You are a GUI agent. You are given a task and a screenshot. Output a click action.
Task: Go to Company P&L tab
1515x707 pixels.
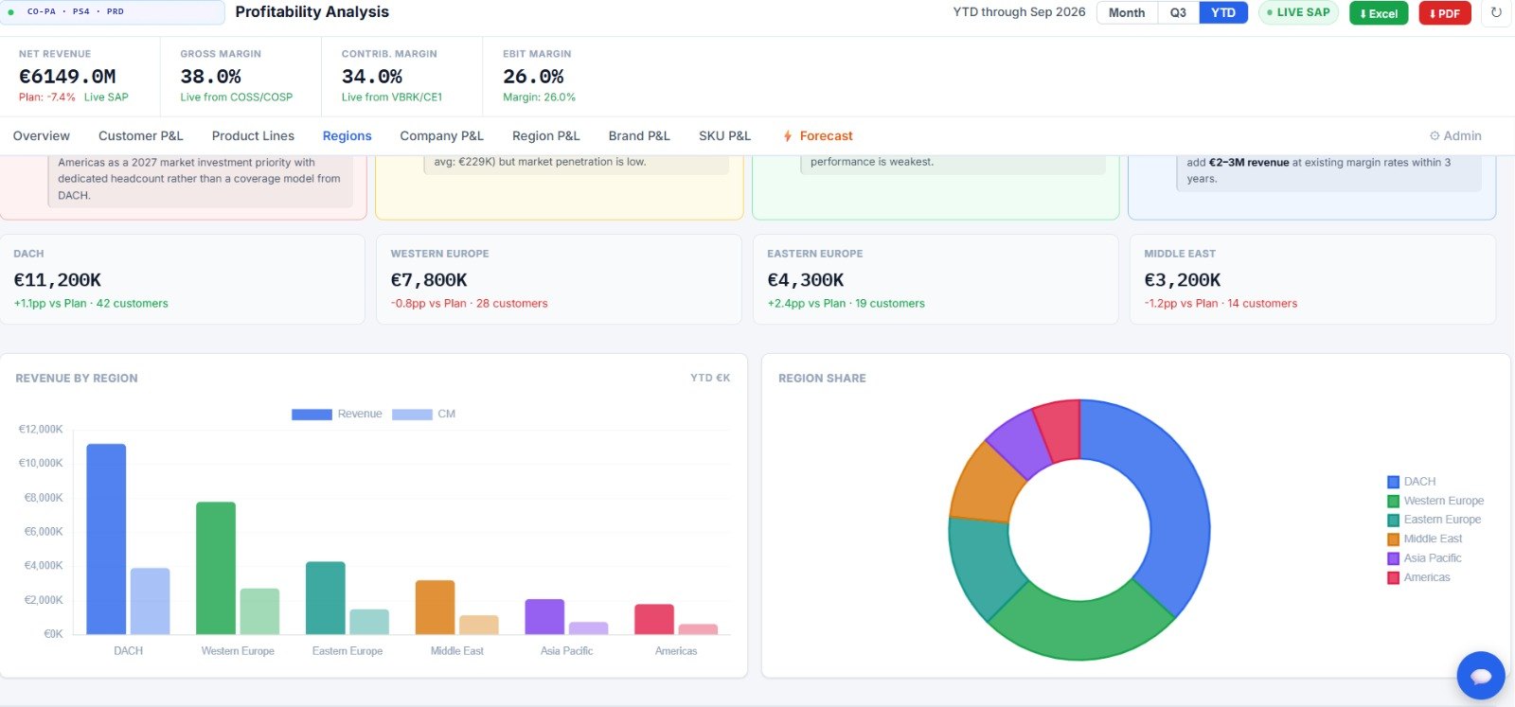[x=441, y=136]
